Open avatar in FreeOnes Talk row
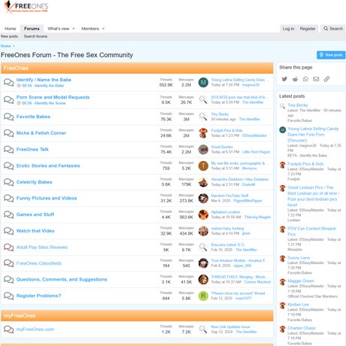 [x=203, y=150]
